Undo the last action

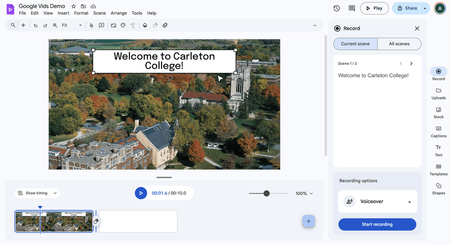click(35, 25)
